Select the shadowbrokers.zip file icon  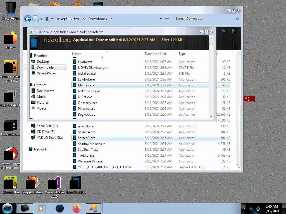(x=74, y=144)
